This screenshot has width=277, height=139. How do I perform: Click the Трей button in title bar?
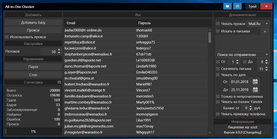point(252,6)
